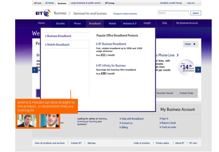Open the Sitemap footer link
The height and width of the screenshot is (152, 219).
click(92, 143)
